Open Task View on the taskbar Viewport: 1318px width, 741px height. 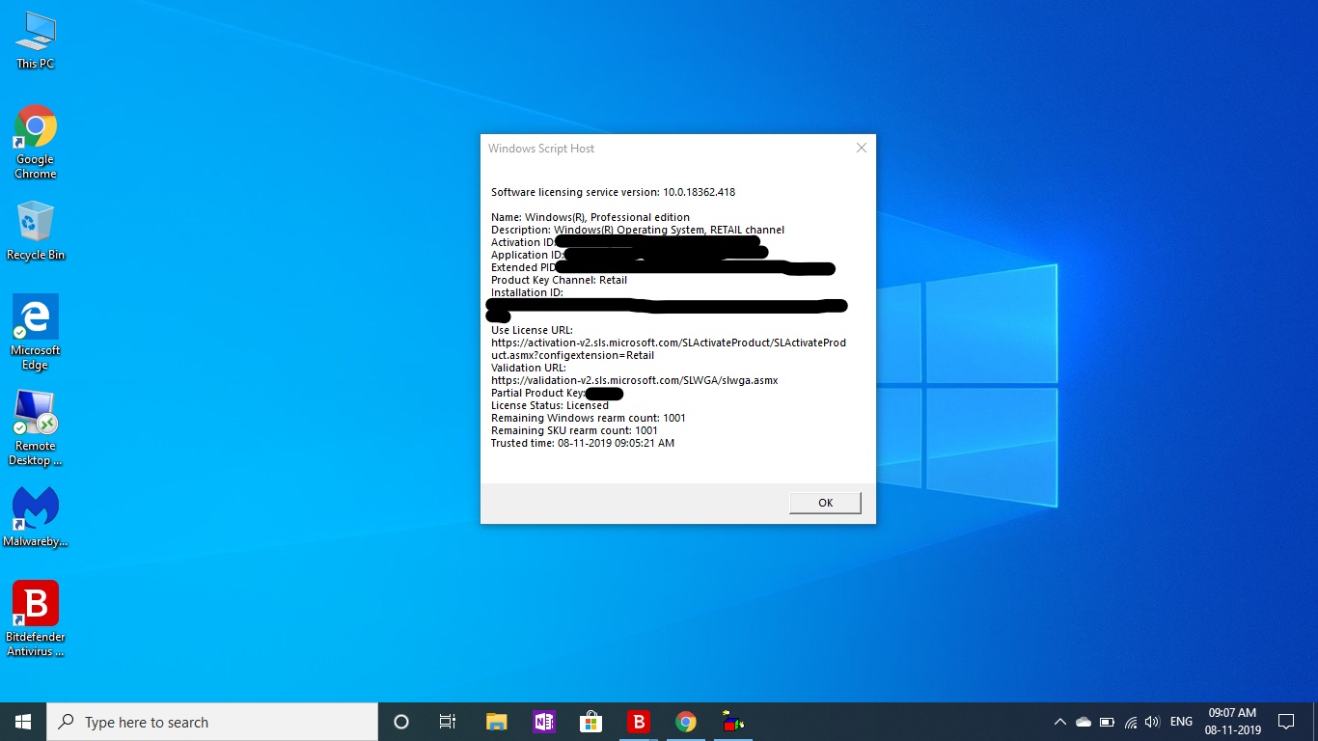click(448, 722)
